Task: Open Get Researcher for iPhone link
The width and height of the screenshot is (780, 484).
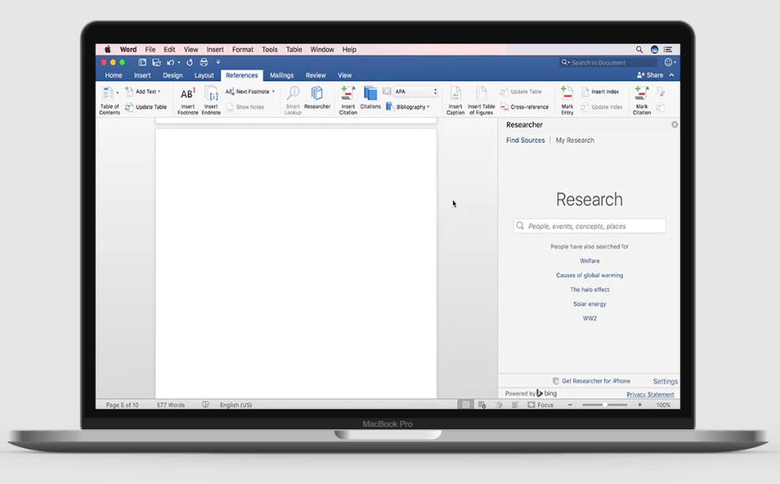Action: click(x=592, y=381)
